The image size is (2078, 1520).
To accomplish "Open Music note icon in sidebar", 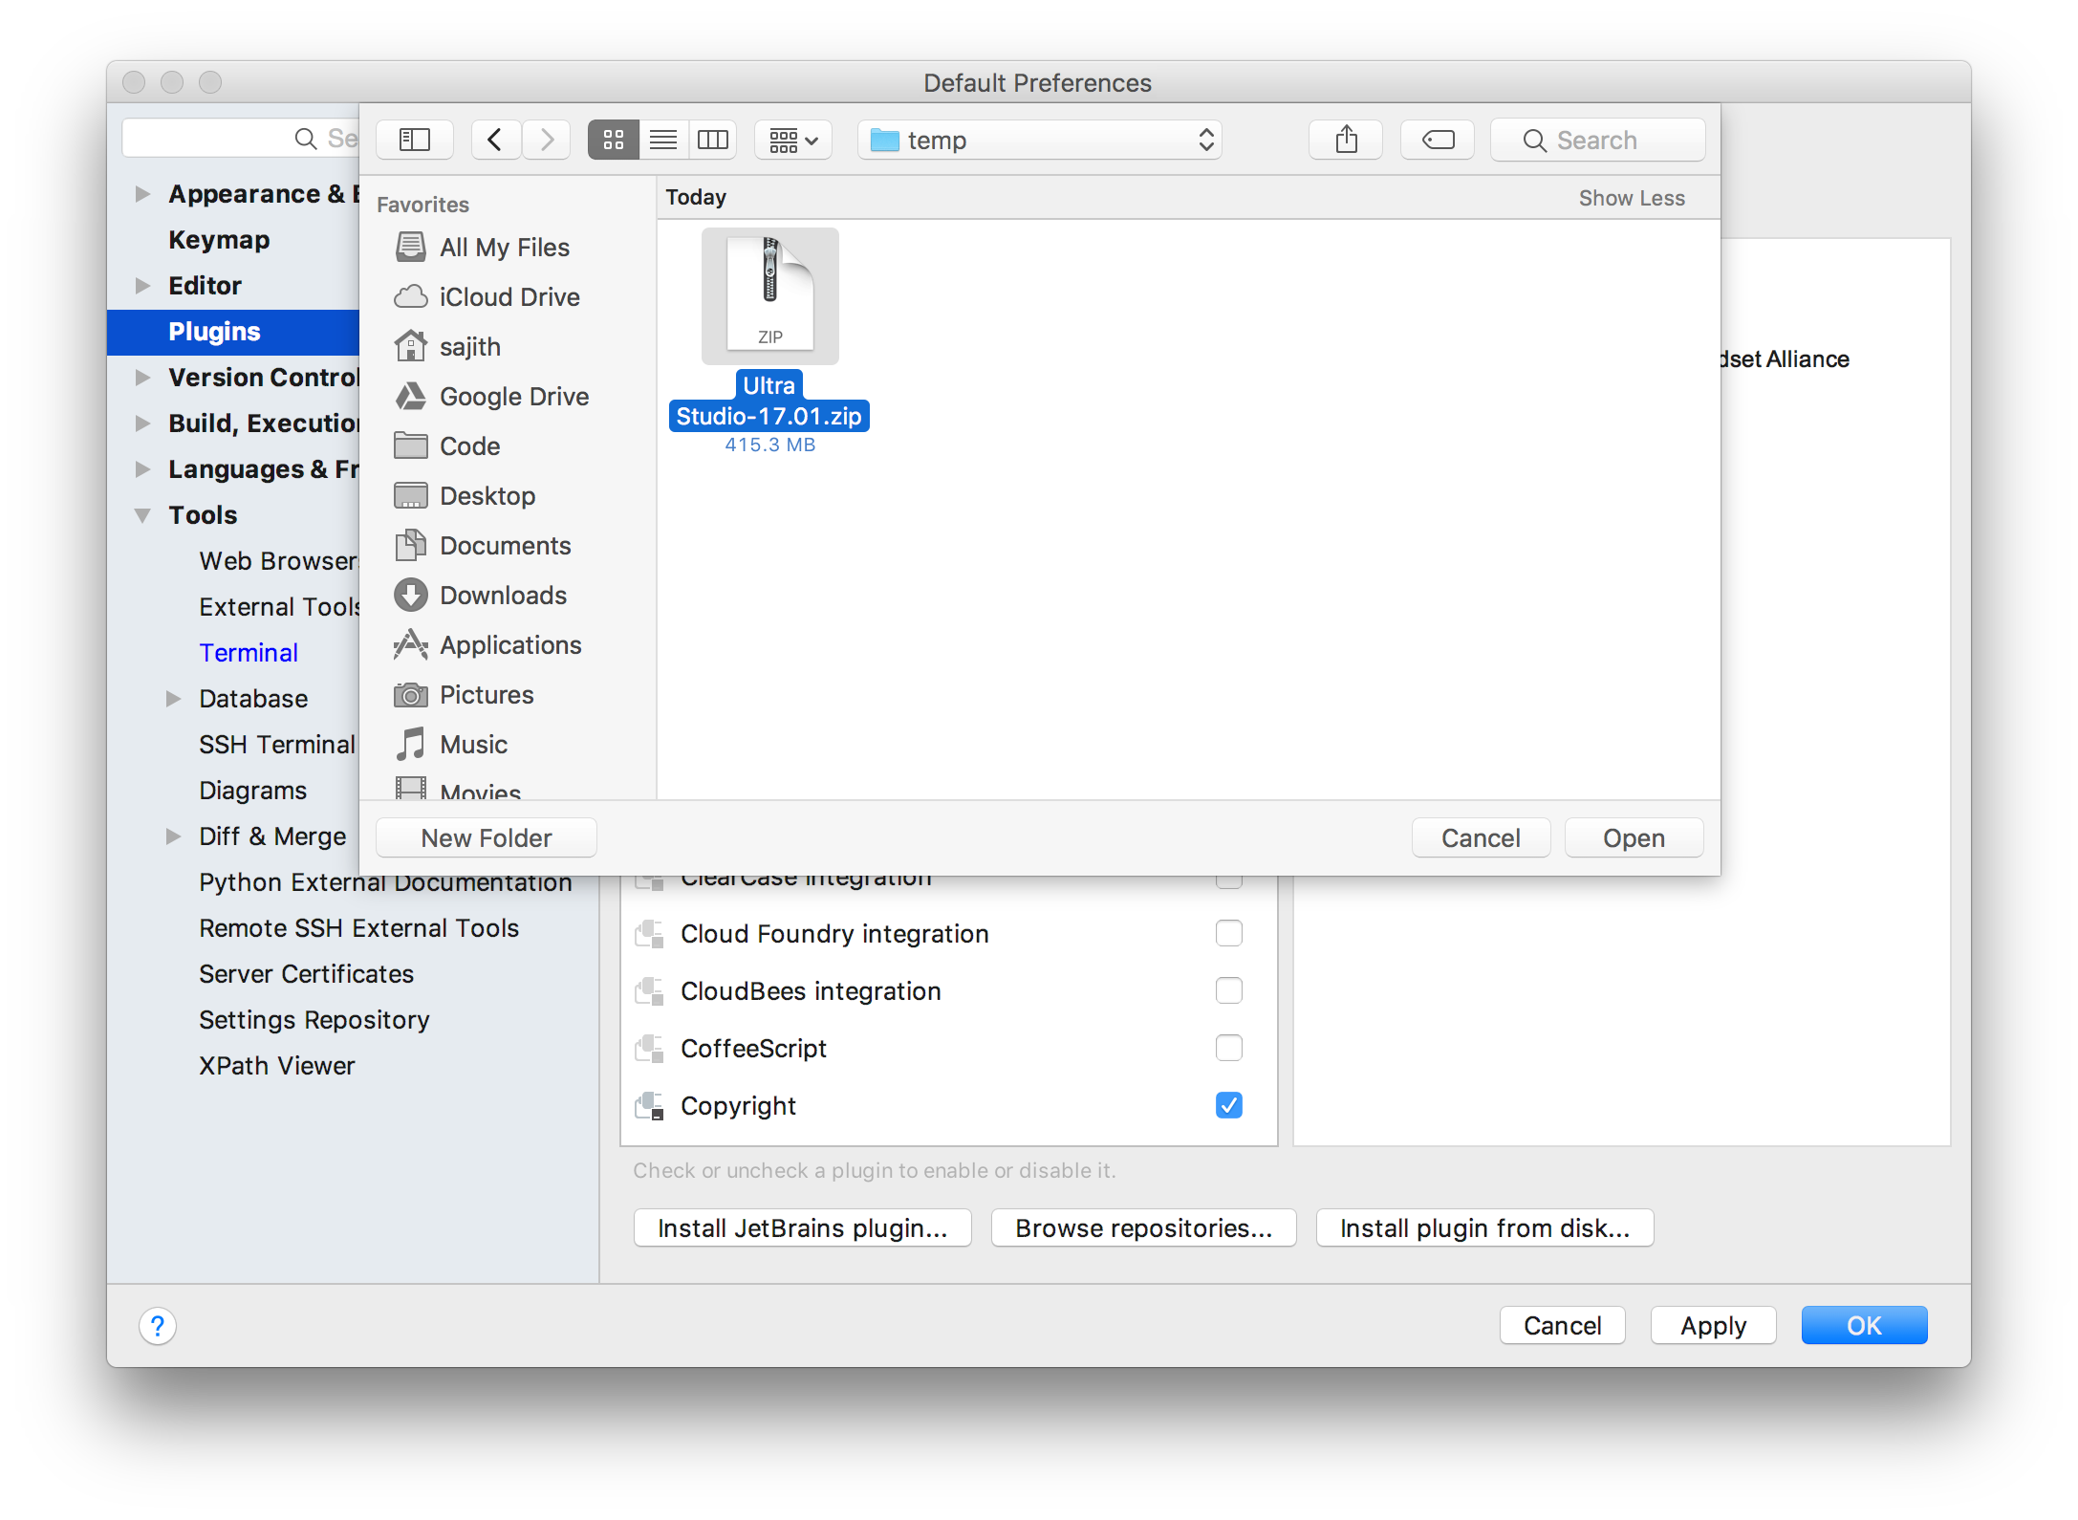I will pyautogui.click(x=410, y=744).
